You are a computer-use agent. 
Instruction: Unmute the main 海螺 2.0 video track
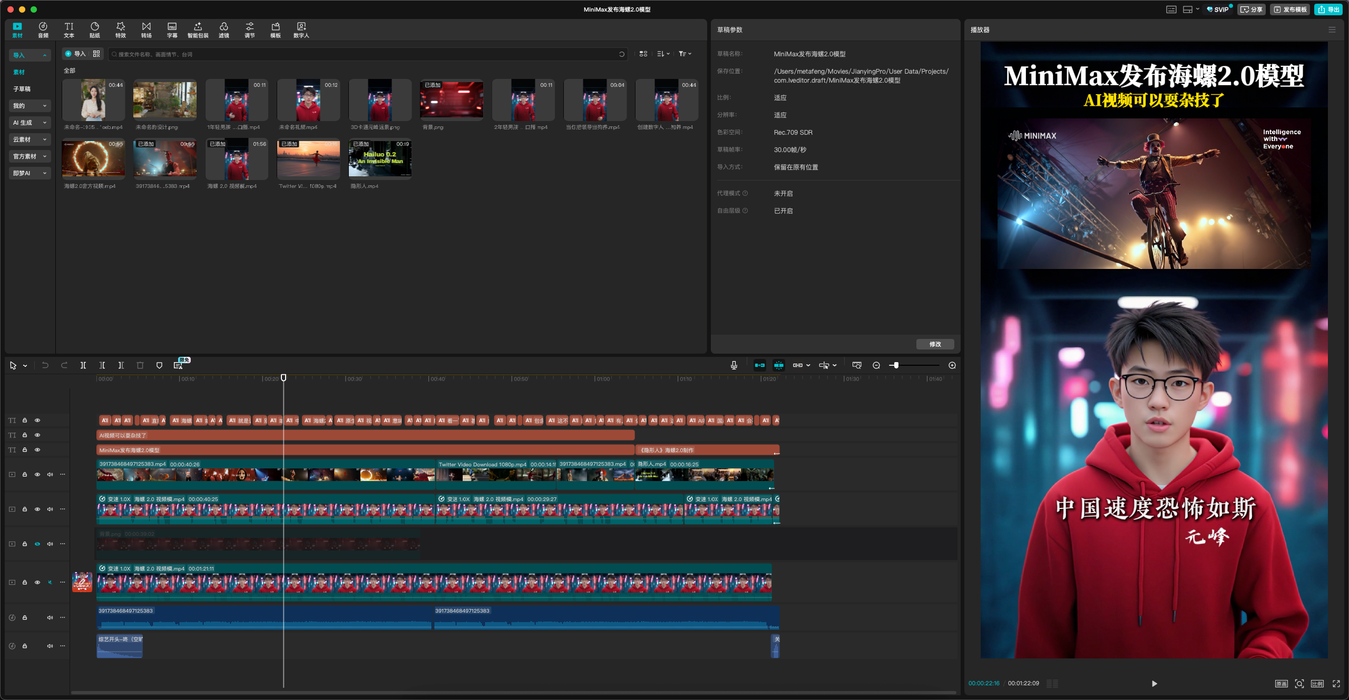click(50, 583)
